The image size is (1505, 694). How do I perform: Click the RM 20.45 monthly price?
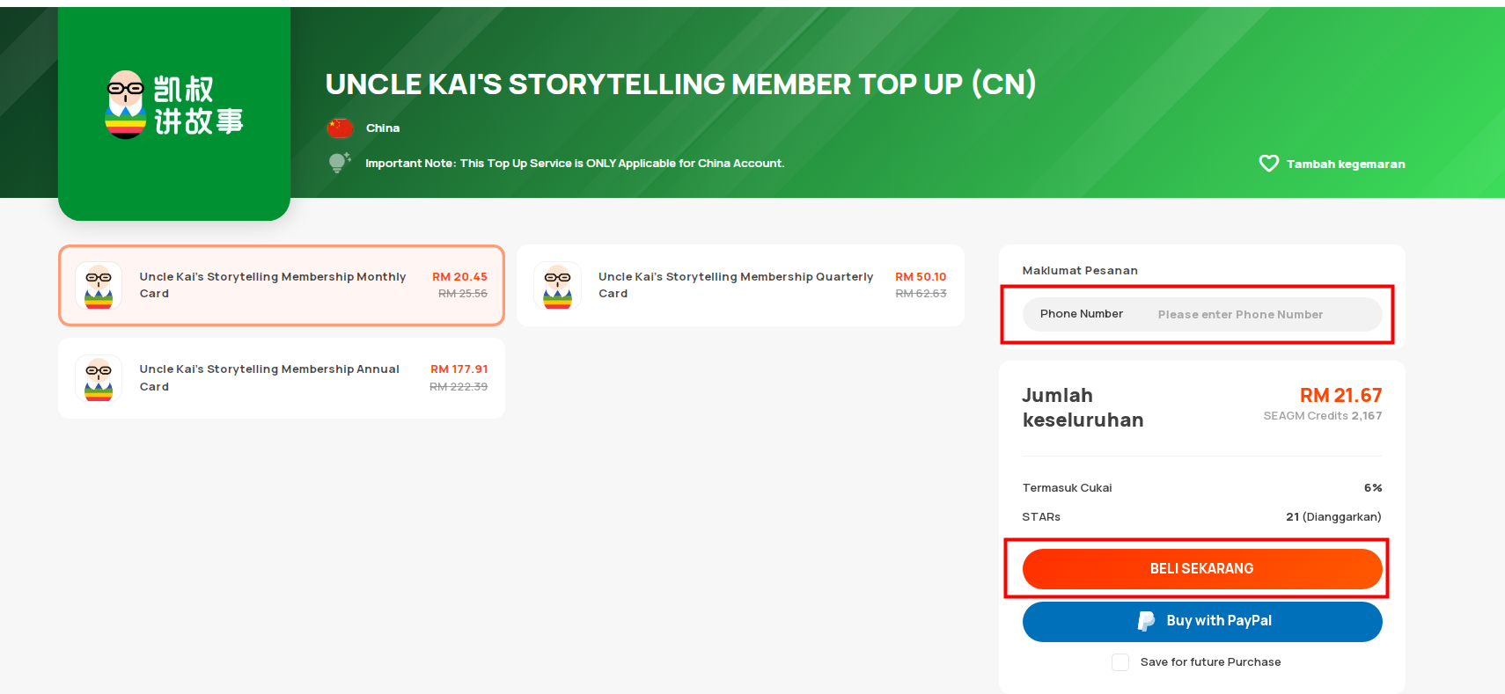click(459, 277)
